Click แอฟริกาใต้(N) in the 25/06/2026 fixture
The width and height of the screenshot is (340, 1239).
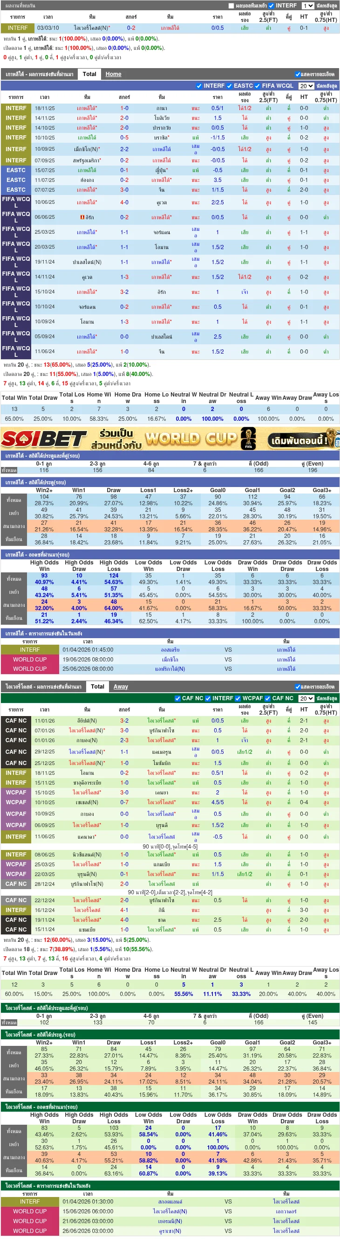click(x=170, y=669)
